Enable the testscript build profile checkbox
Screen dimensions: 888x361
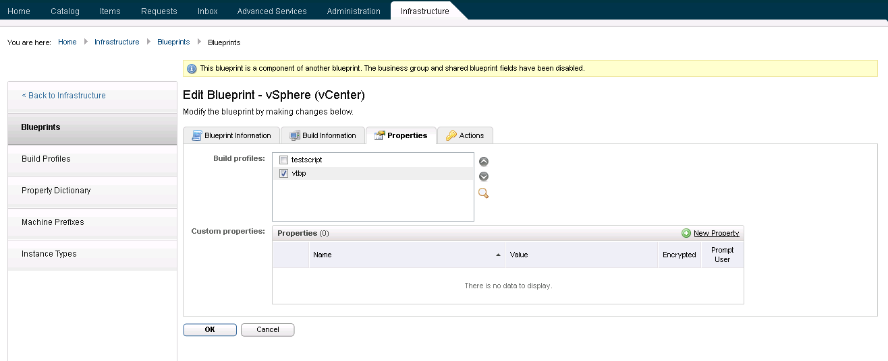(283, 160)
